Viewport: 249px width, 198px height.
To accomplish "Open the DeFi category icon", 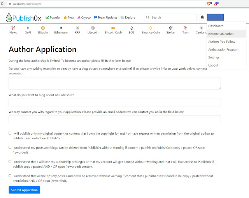I will [x=28, y=28].
